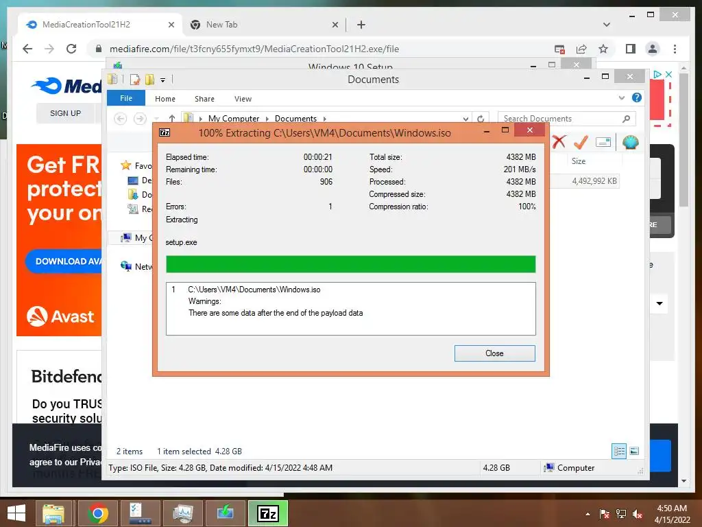Click the 4,492,992 KB file size cell
The width and height of the screenshot is (702, 527).
[x=594, y=181]
